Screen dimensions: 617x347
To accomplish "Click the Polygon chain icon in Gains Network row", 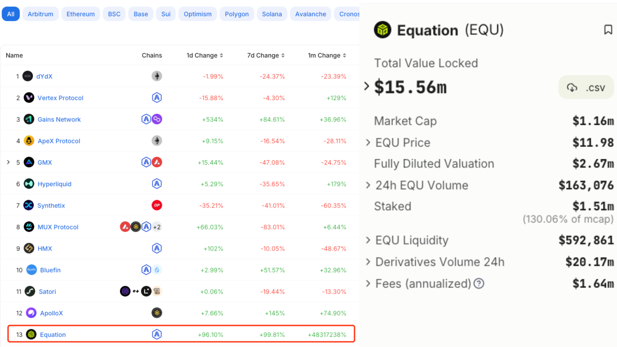I will pos(157,119).
